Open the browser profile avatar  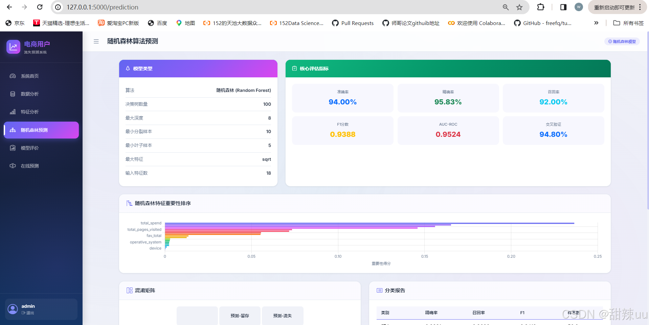pos(579,7)
